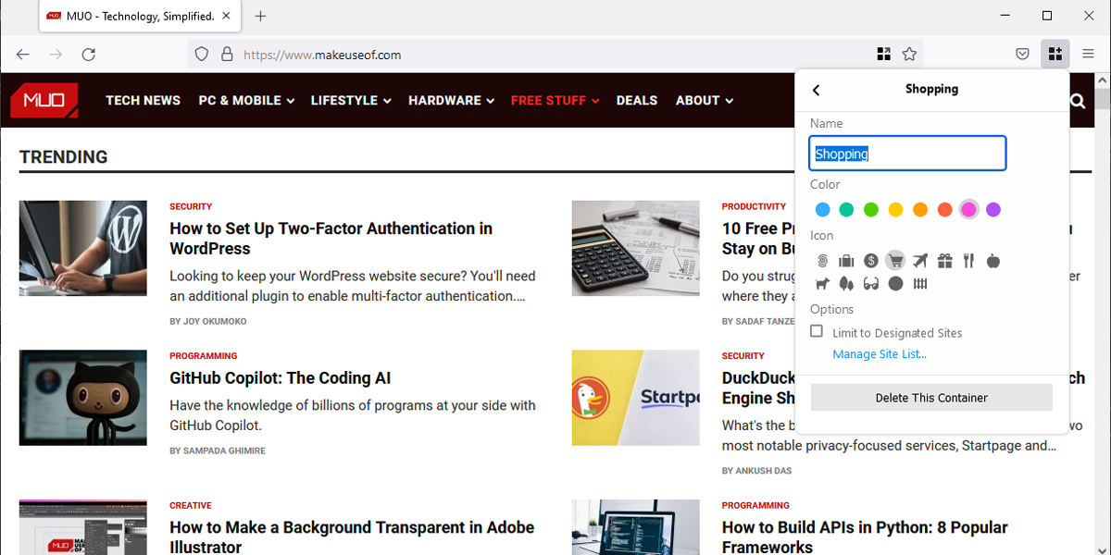Expand the Hardware menu
The height and width of the screenshot is (555, 1111).
click(x=451, y=100)
